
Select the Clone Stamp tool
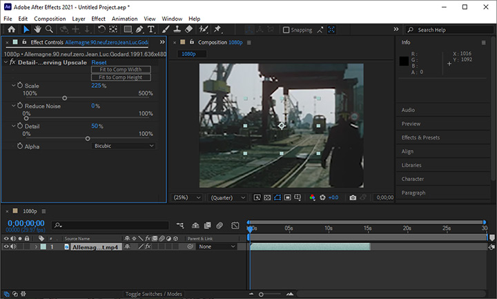(177, 30)
